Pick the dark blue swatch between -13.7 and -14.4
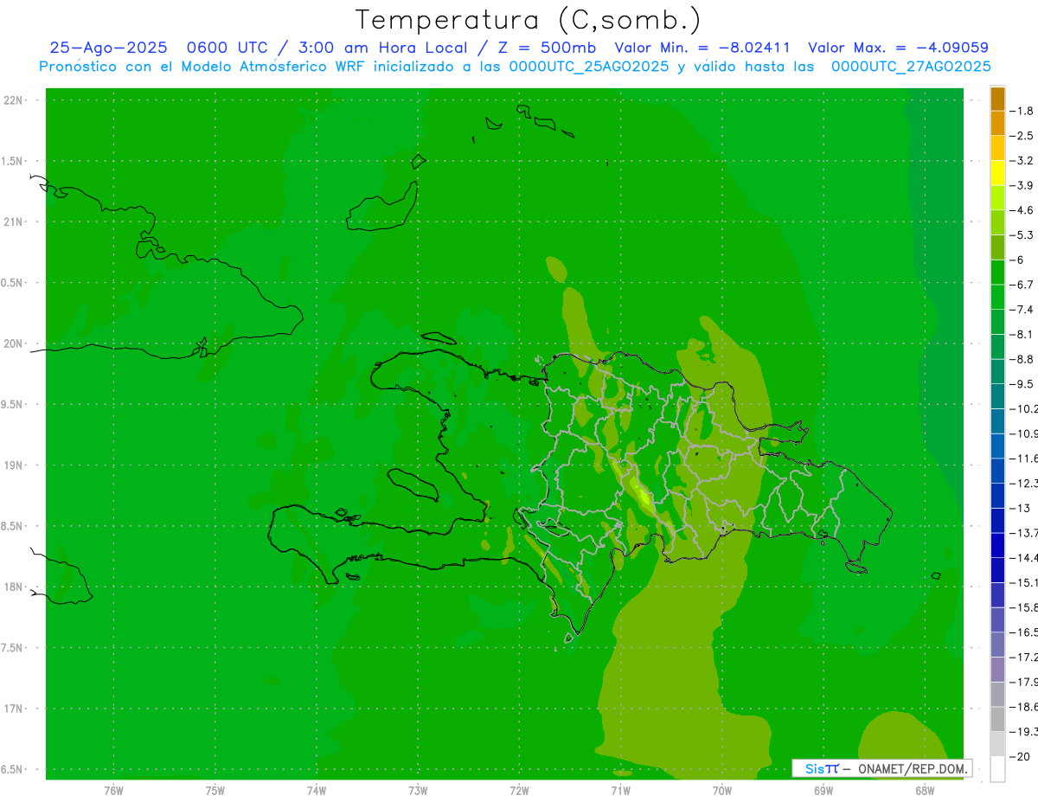 click(x=997, y=546)
